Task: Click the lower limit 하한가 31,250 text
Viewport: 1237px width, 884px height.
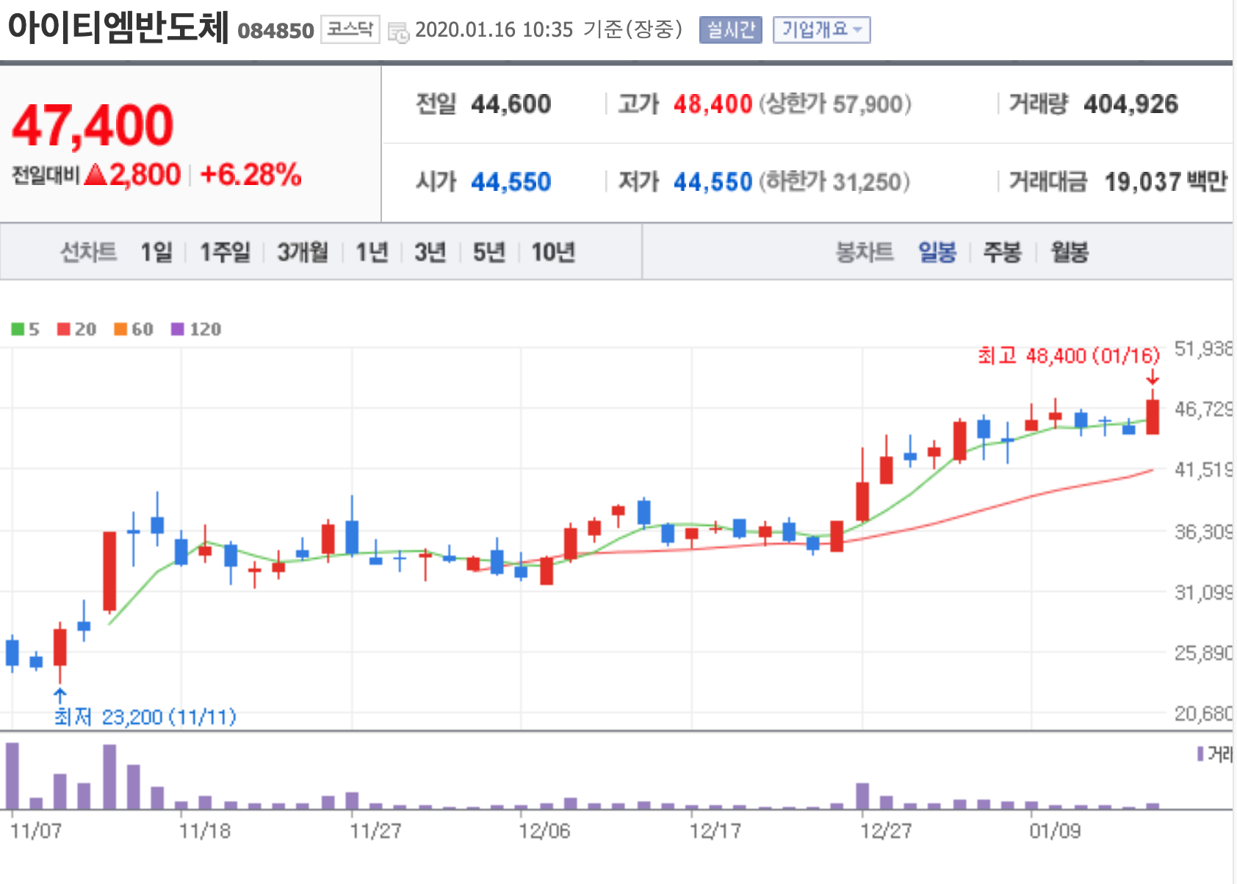Action: pyautogui.click(x=834, y=181)
